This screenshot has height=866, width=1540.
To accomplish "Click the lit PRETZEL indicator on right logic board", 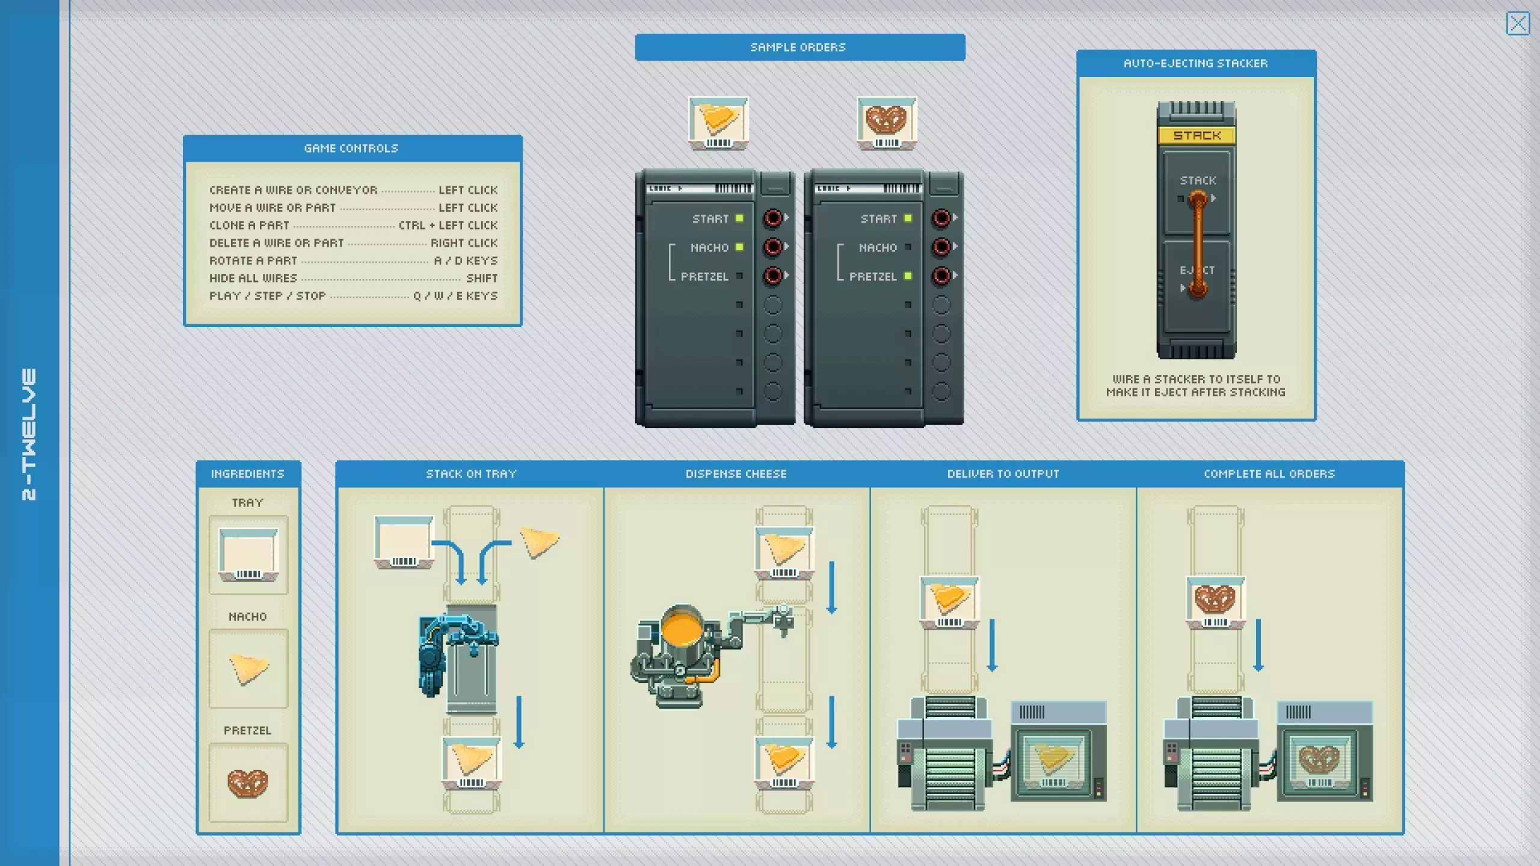I will click(x=908, y=276).
